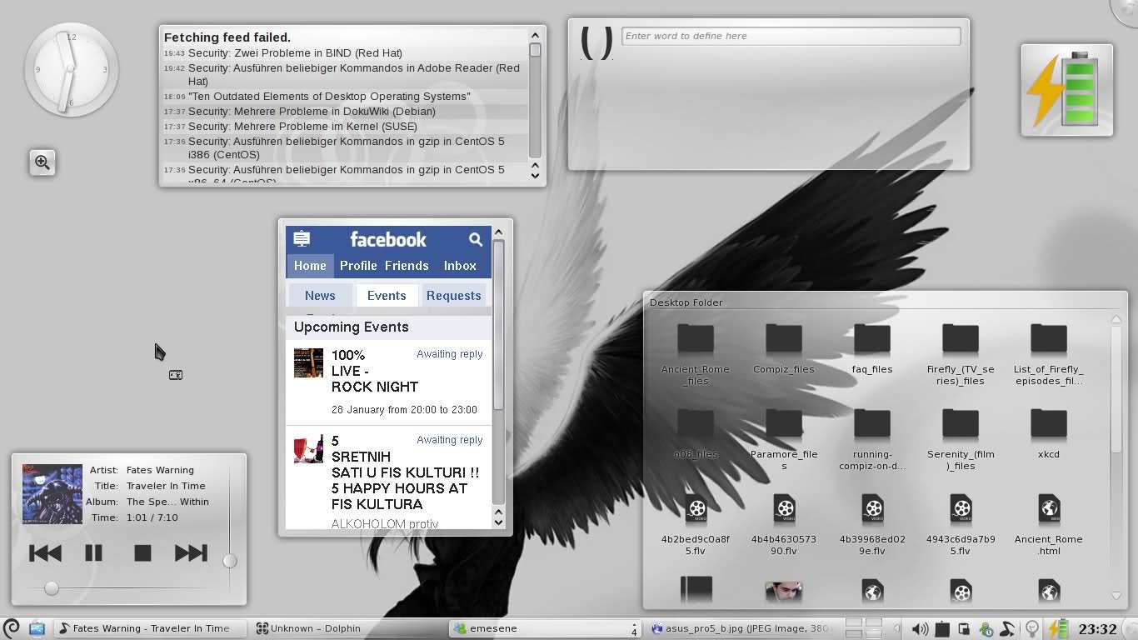This screenshot has width=1138, height=640.
Task: Click the battery icon in the bottom panel
Action: coord(1057,628)
